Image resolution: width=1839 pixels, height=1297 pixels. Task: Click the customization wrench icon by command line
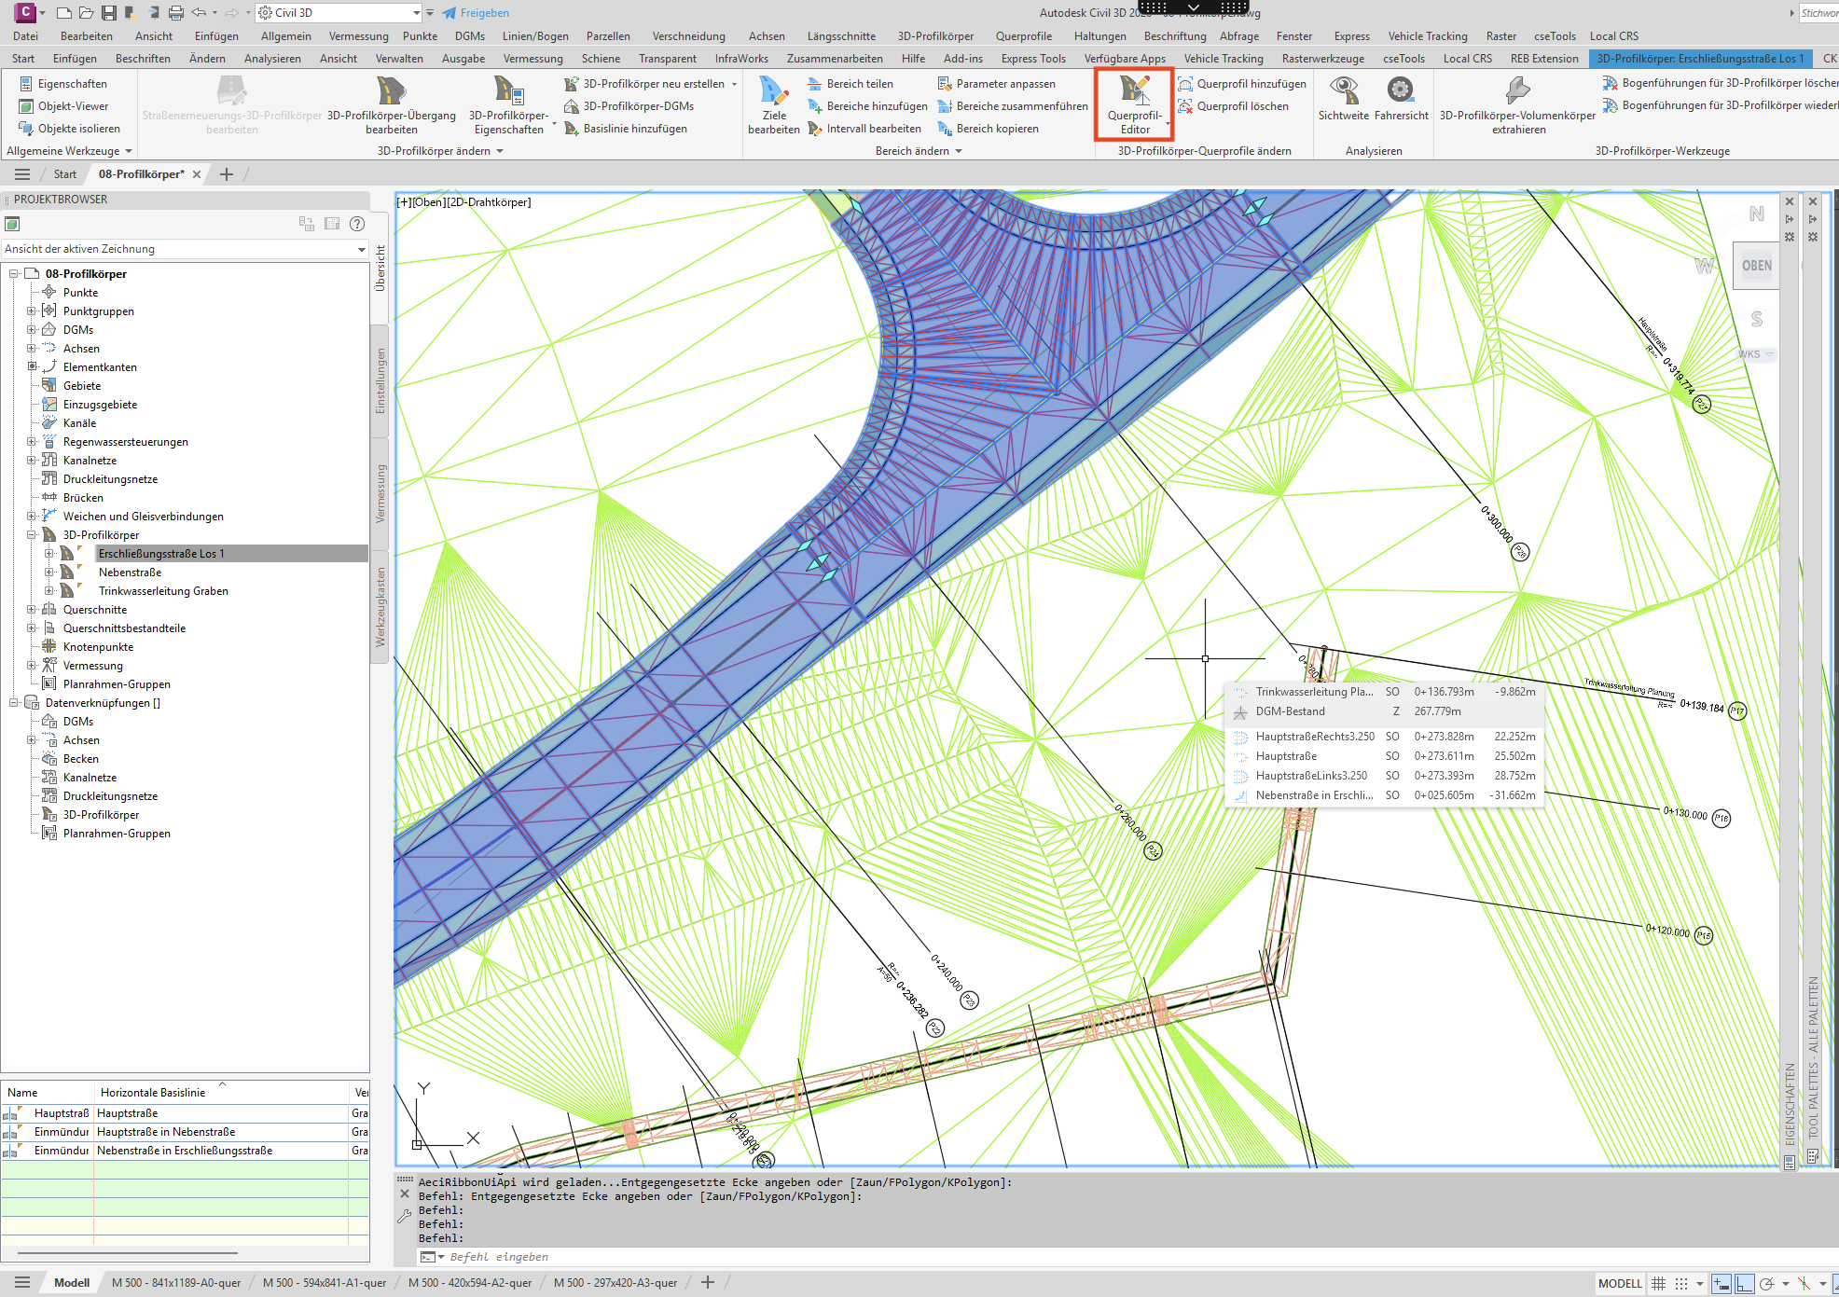[x=404, y=1216]
